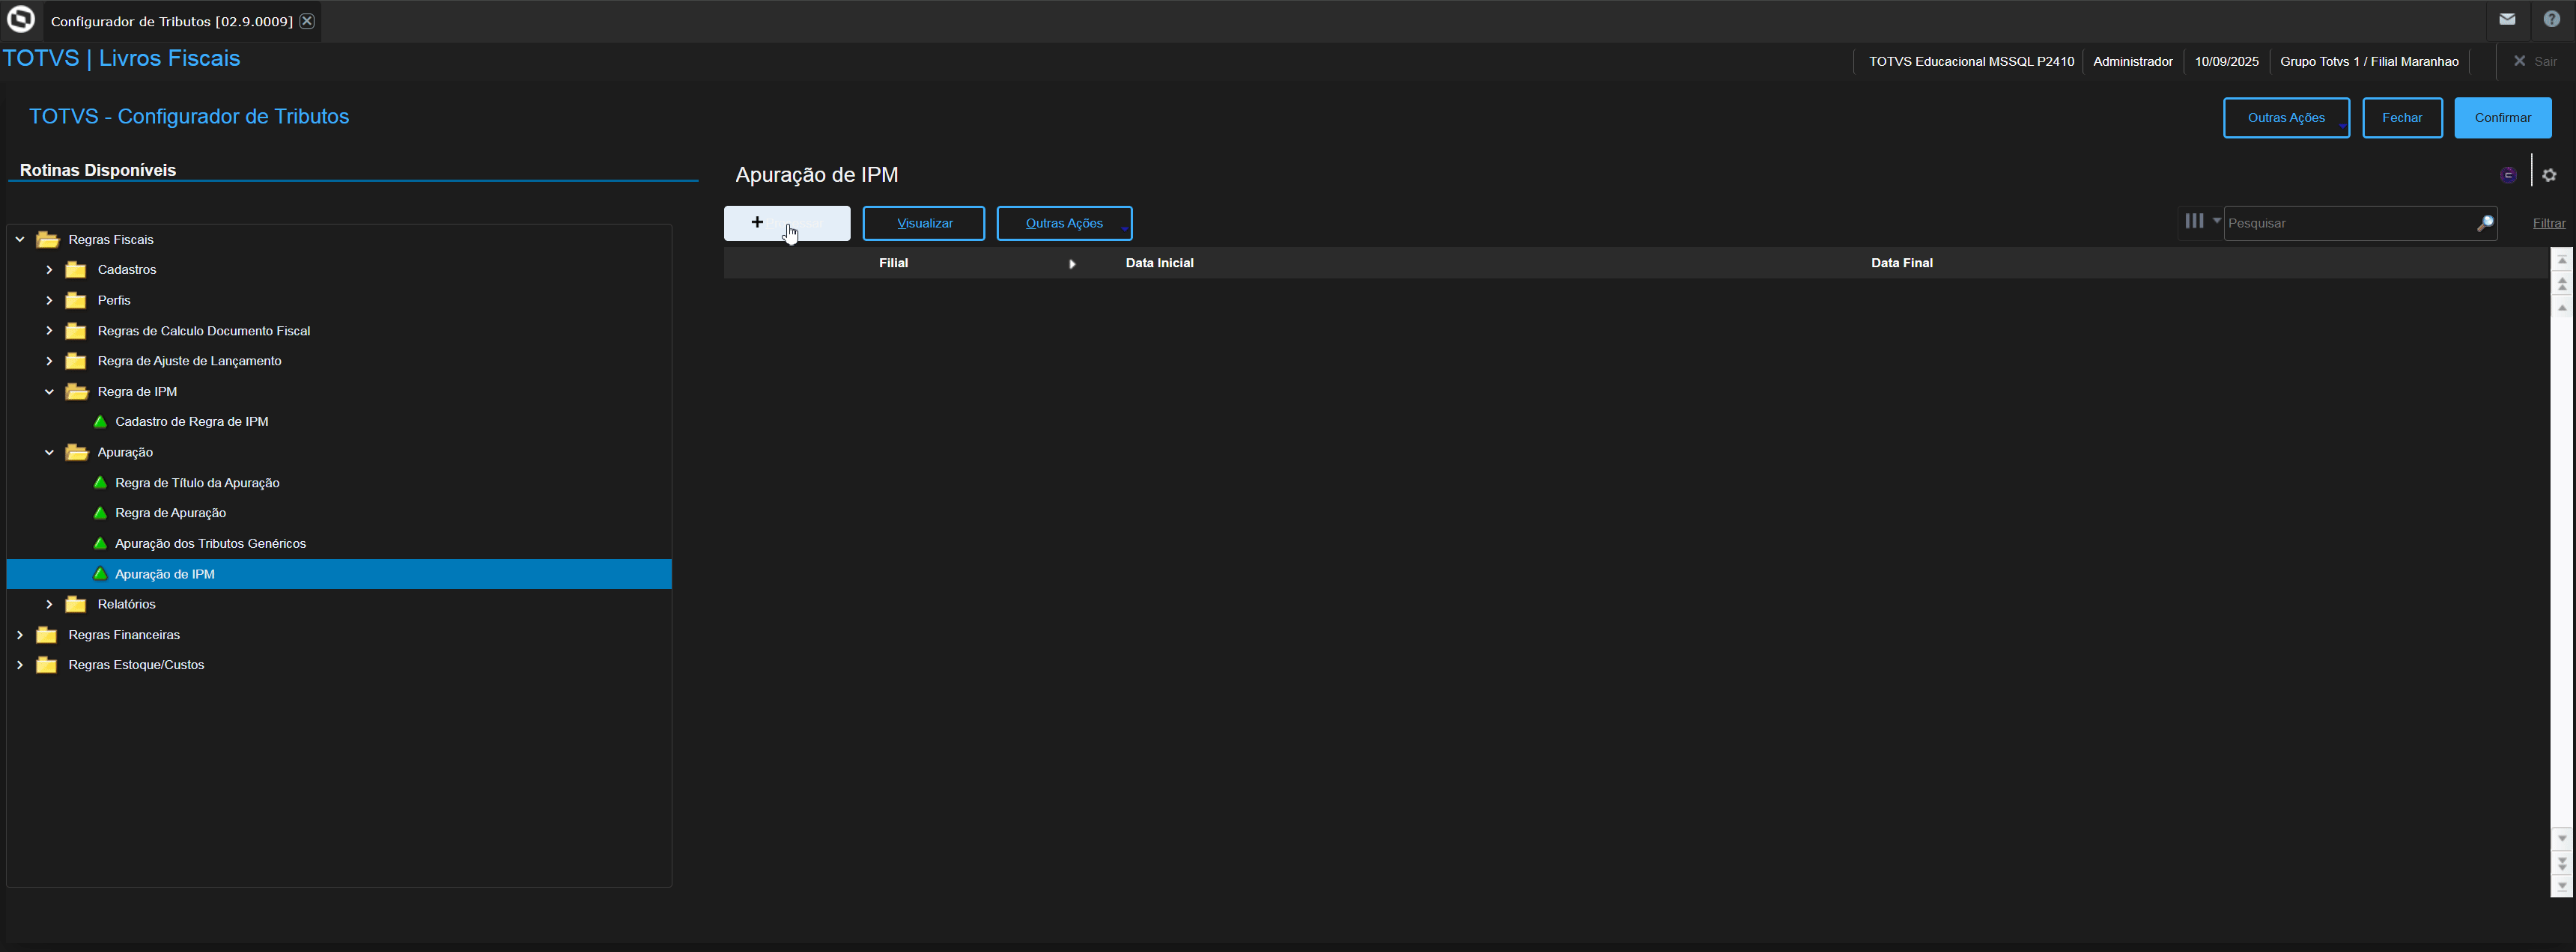Open the help question mark icon
Image resolution: width=2576 pixels, height=952 pixels.
(2552, 19)
